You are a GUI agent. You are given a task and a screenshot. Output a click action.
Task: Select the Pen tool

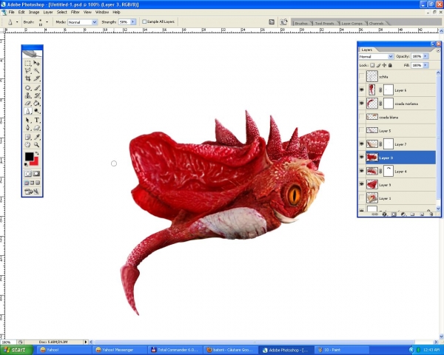click(x=28, y=128)
